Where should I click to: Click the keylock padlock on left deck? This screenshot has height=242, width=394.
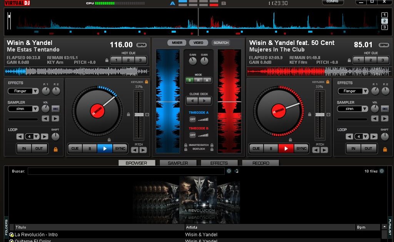(x=147, y=82)
